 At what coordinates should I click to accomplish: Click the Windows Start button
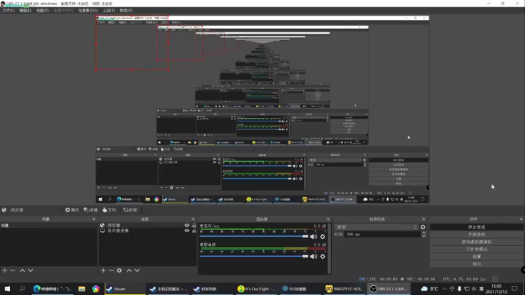[x=7, y=288]
